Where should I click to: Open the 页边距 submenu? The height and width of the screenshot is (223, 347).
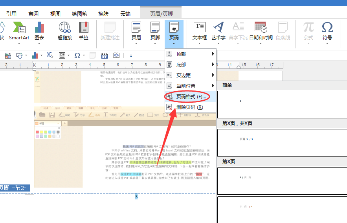[x=191, y=75]
